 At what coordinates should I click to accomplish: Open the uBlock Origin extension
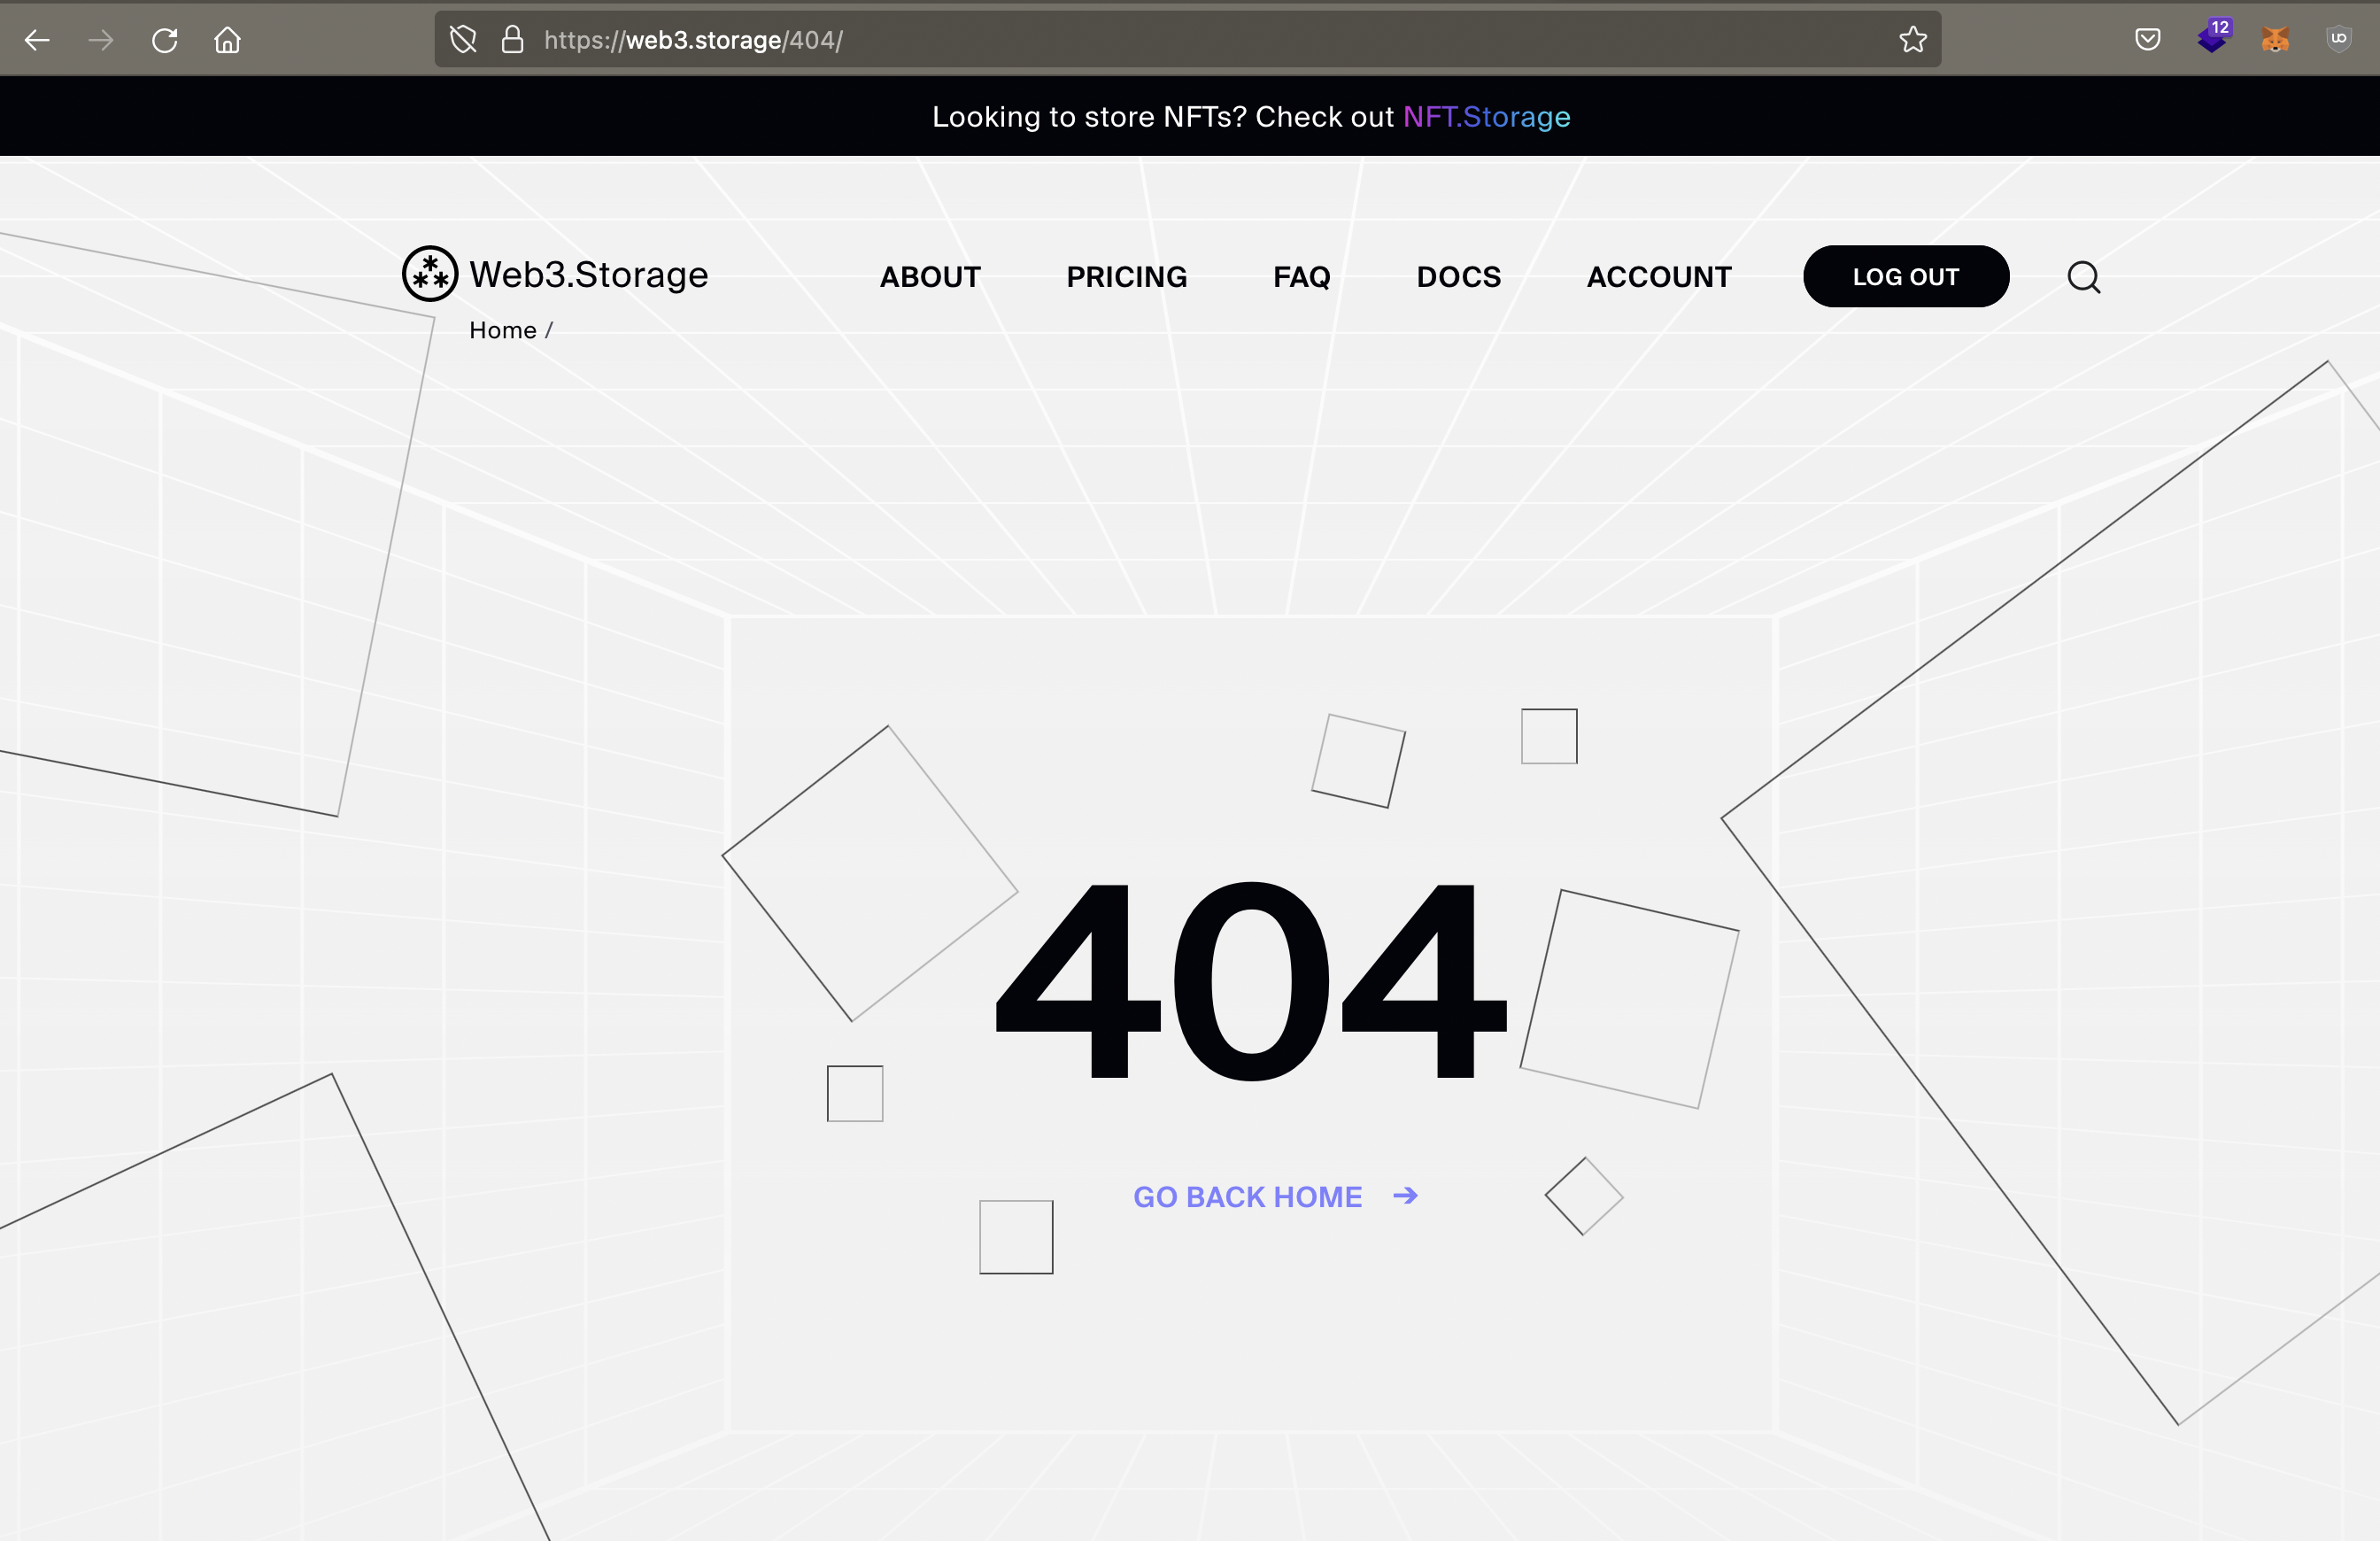coord(2338,40)
